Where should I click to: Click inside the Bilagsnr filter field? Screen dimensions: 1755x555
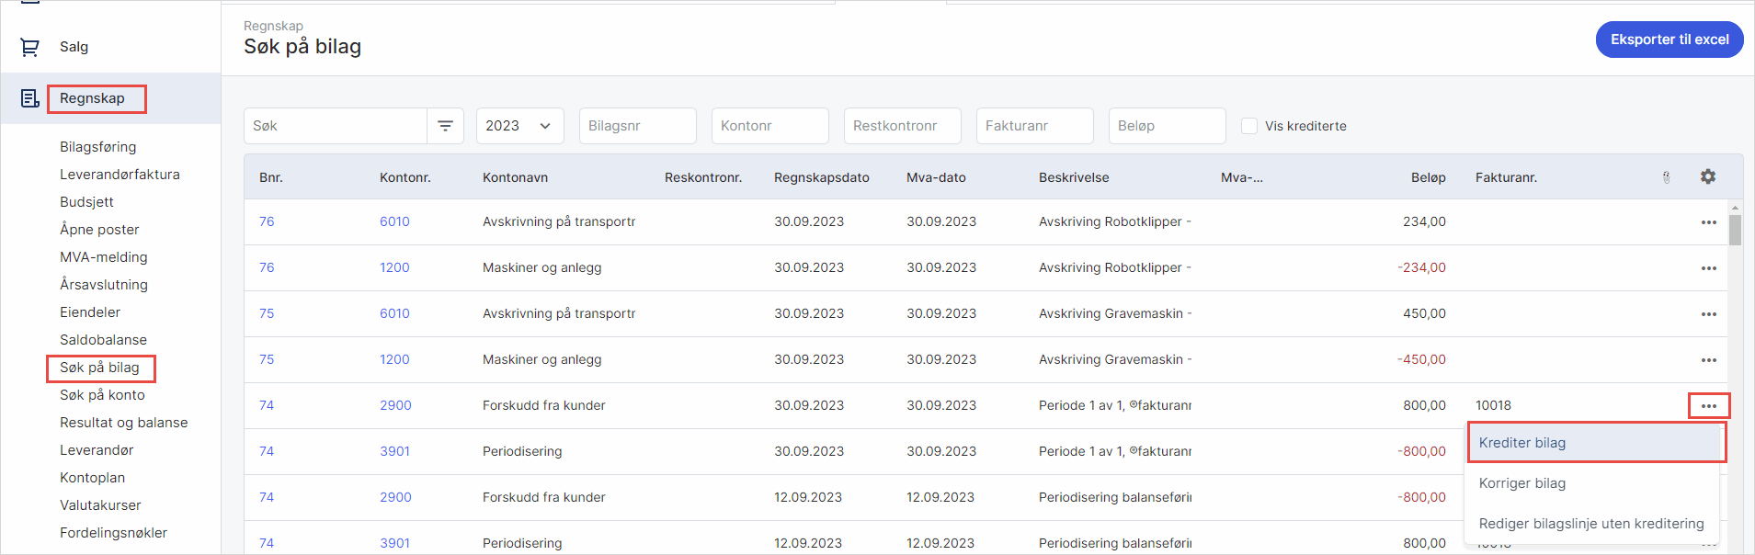pyautogui.click(x=637, y=126)
